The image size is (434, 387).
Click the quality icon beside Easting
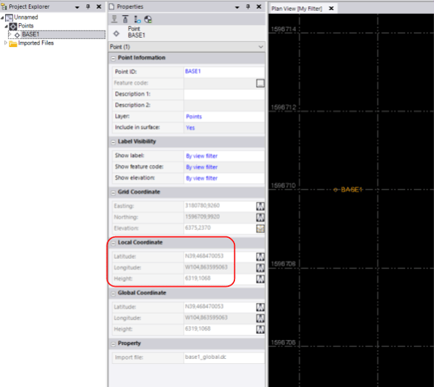click(x=260, y=206)
